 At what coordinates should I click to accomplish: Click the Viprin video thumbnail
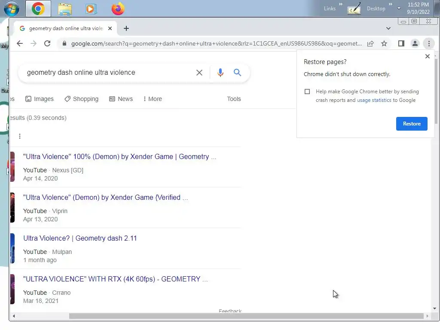12,208
